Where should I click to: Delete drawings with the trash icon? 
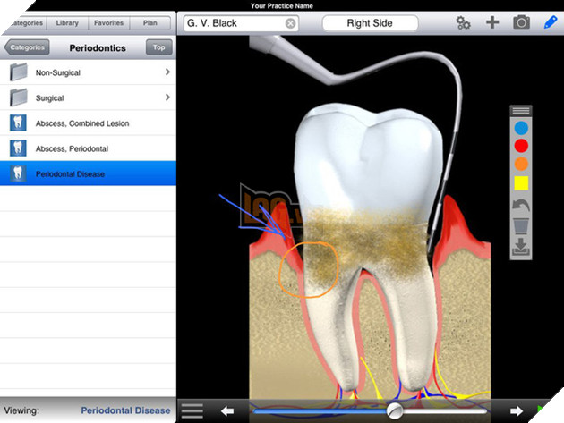(x=521, y=227)
